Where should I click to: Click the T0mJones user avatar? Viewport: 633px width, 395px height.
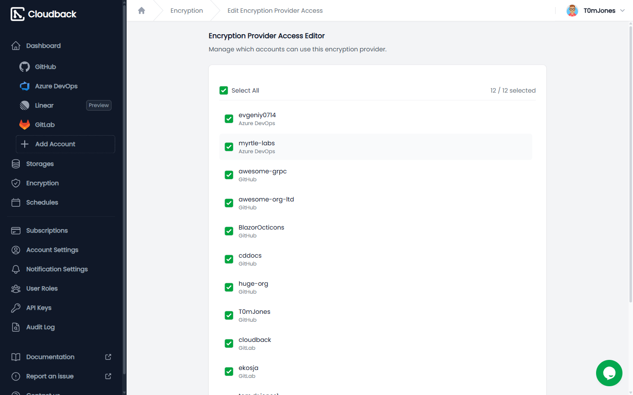point(572,11)
